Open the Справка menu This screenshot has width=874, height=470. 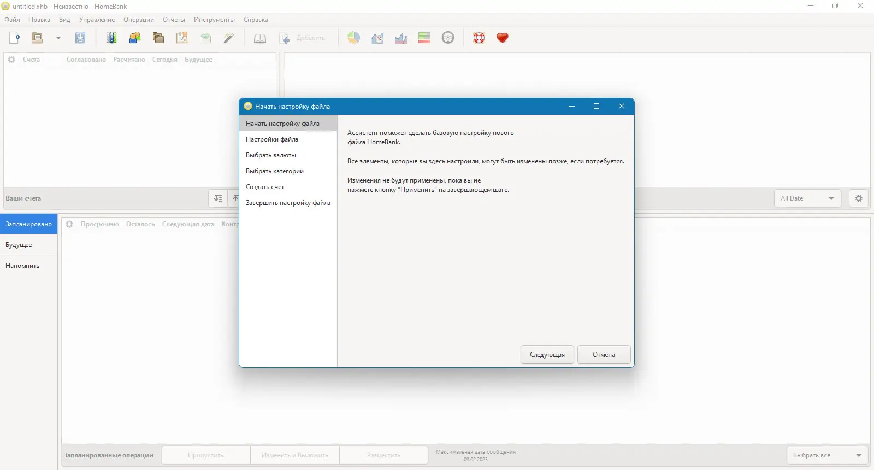[256, 20]
